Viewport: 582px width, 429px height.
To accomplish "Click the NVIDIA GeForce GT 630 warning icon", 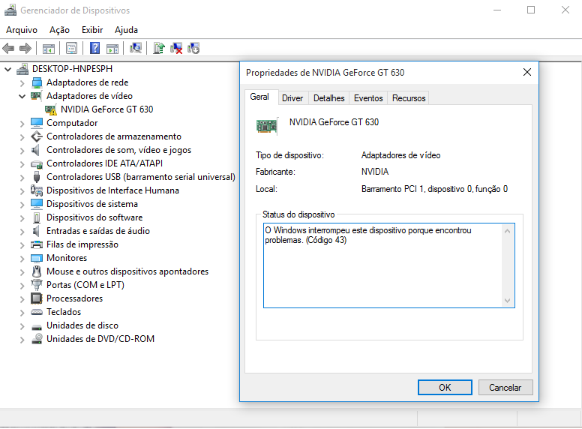I will pos(50,109).
